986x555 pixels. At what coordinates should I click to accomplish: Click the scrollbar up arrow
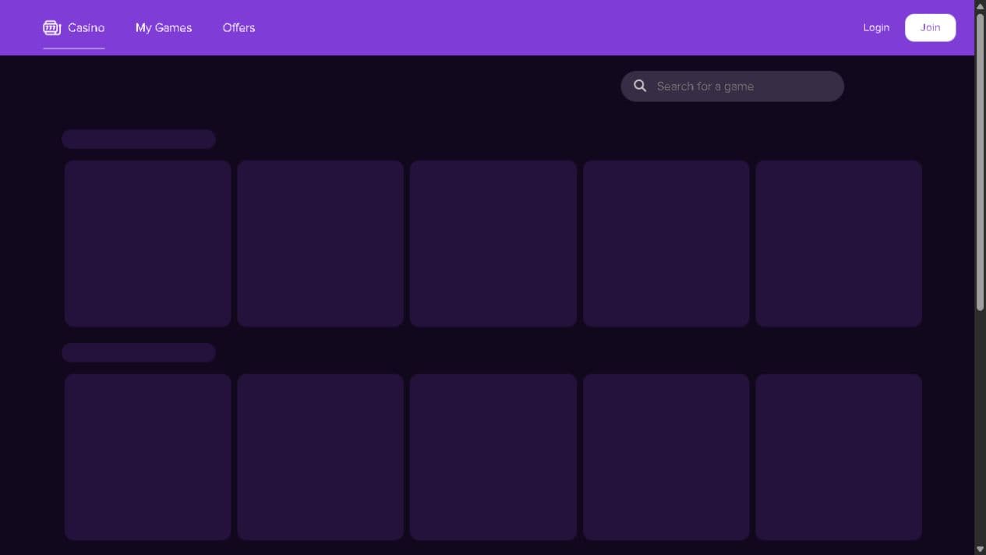coord(981,5)
